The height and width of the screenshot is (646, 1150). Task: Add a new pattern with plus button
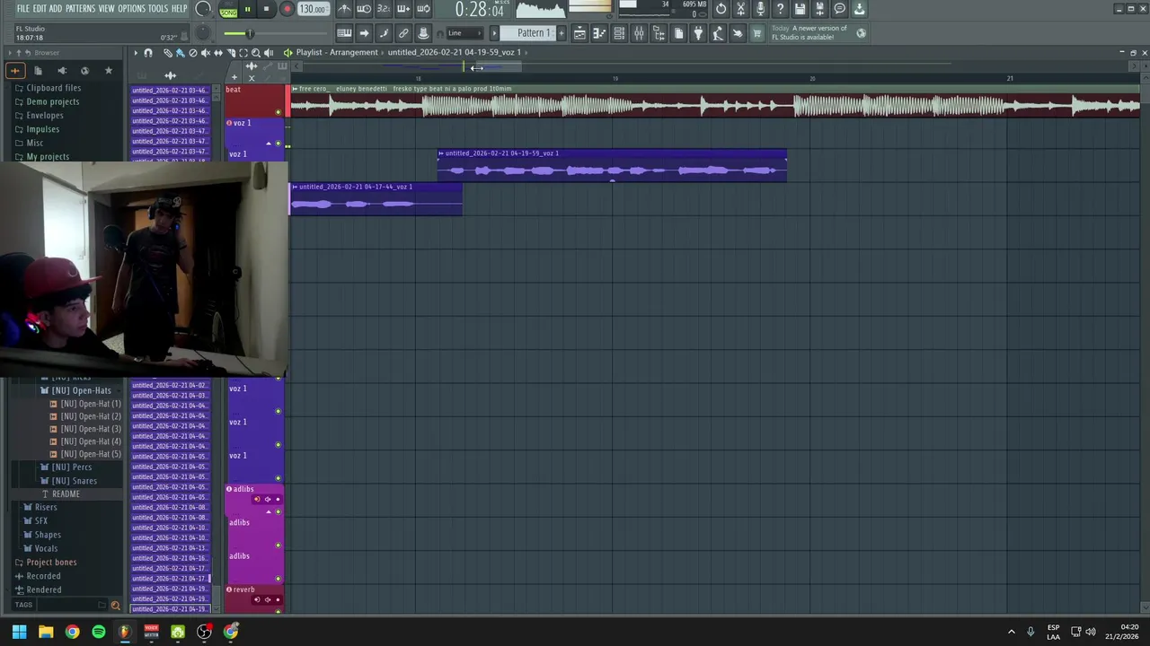pyautogui.click(x=562, y=33)
